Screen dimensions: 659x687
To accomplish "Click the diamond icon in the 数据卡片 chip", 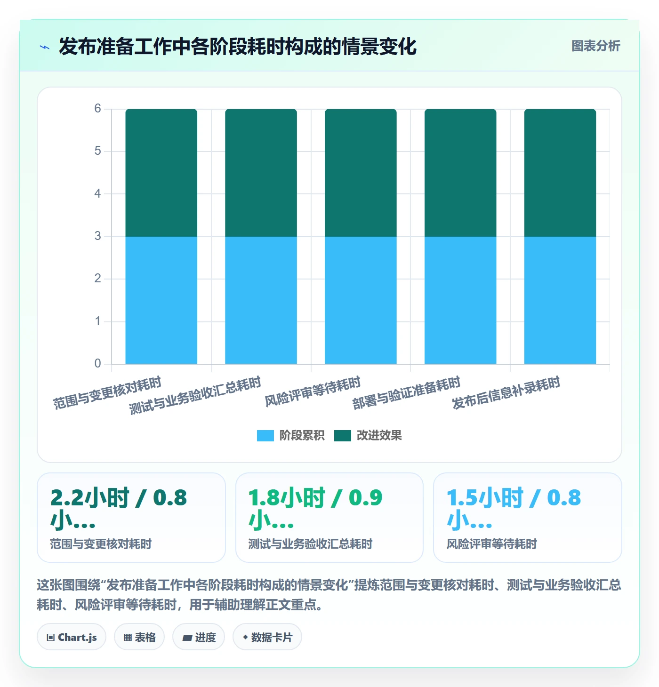I will (x=245, y=637).
